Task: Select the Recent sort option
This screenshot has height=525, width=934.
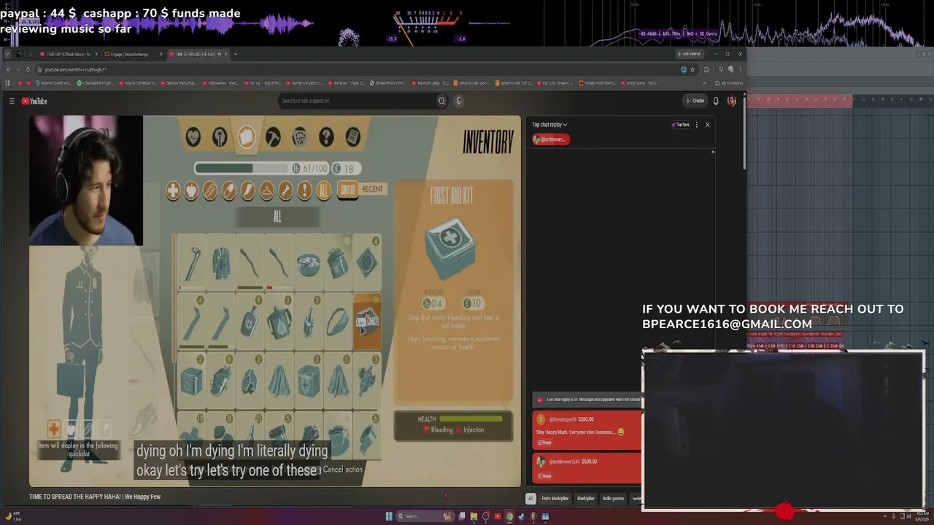Action: coord(372,189)
